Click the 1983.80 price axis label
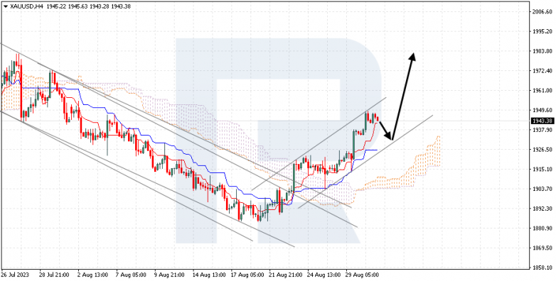The width and height of the screenshot is (556, 281). coord(542,51)
